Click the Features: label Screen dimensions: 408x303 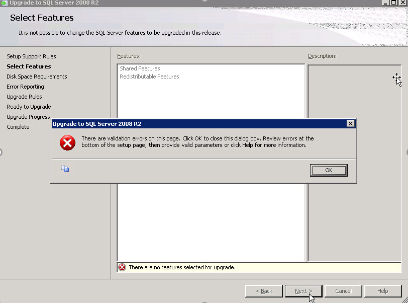pos(129,56)
